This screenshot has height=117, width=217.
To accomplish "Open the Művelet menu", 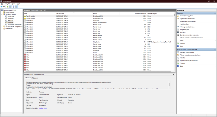I will (7, 4).
